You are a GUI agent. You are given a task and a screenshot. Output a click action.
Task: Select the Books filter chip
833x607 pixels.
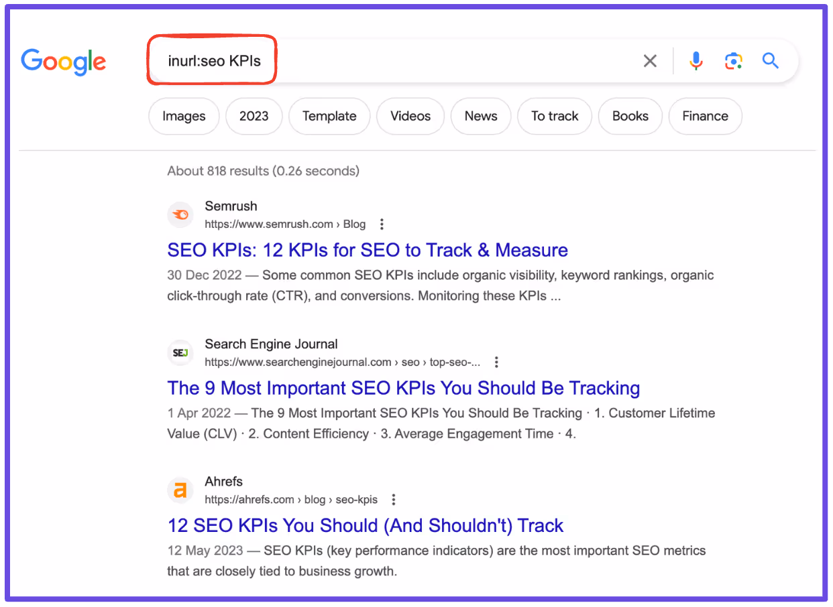[630, 116]
